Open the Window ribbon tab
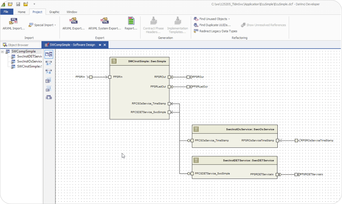 click(72, 12)
